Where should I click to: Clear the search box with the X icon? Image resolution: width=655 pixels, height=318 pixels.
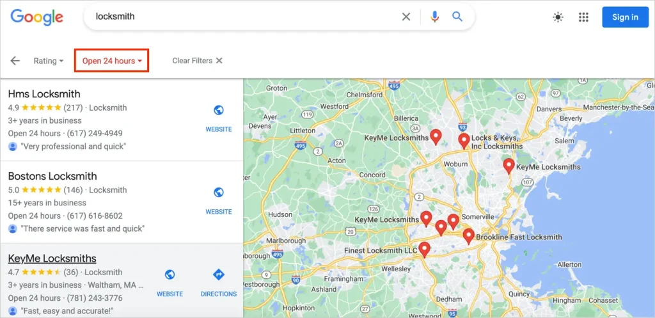(406, 17)
